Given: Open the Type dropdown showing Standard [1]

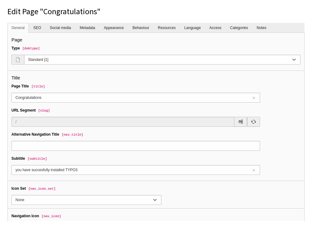Looking at the screenshot, I should (x=162, y=60).
